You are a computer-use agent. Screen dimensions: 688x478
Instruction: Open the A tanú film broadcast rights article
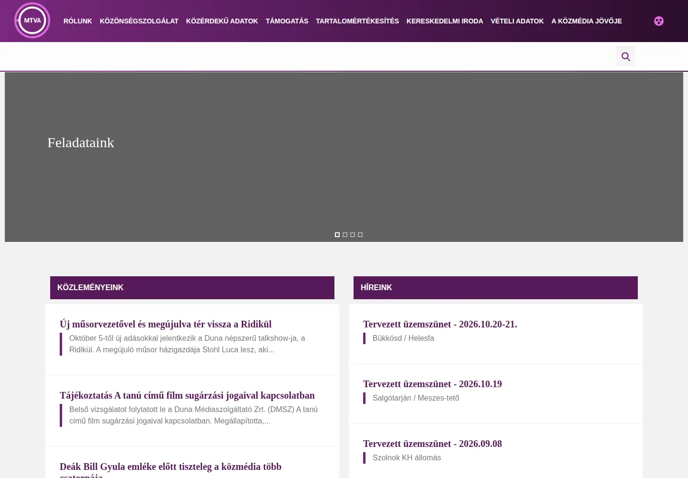(x=187, y=395)
